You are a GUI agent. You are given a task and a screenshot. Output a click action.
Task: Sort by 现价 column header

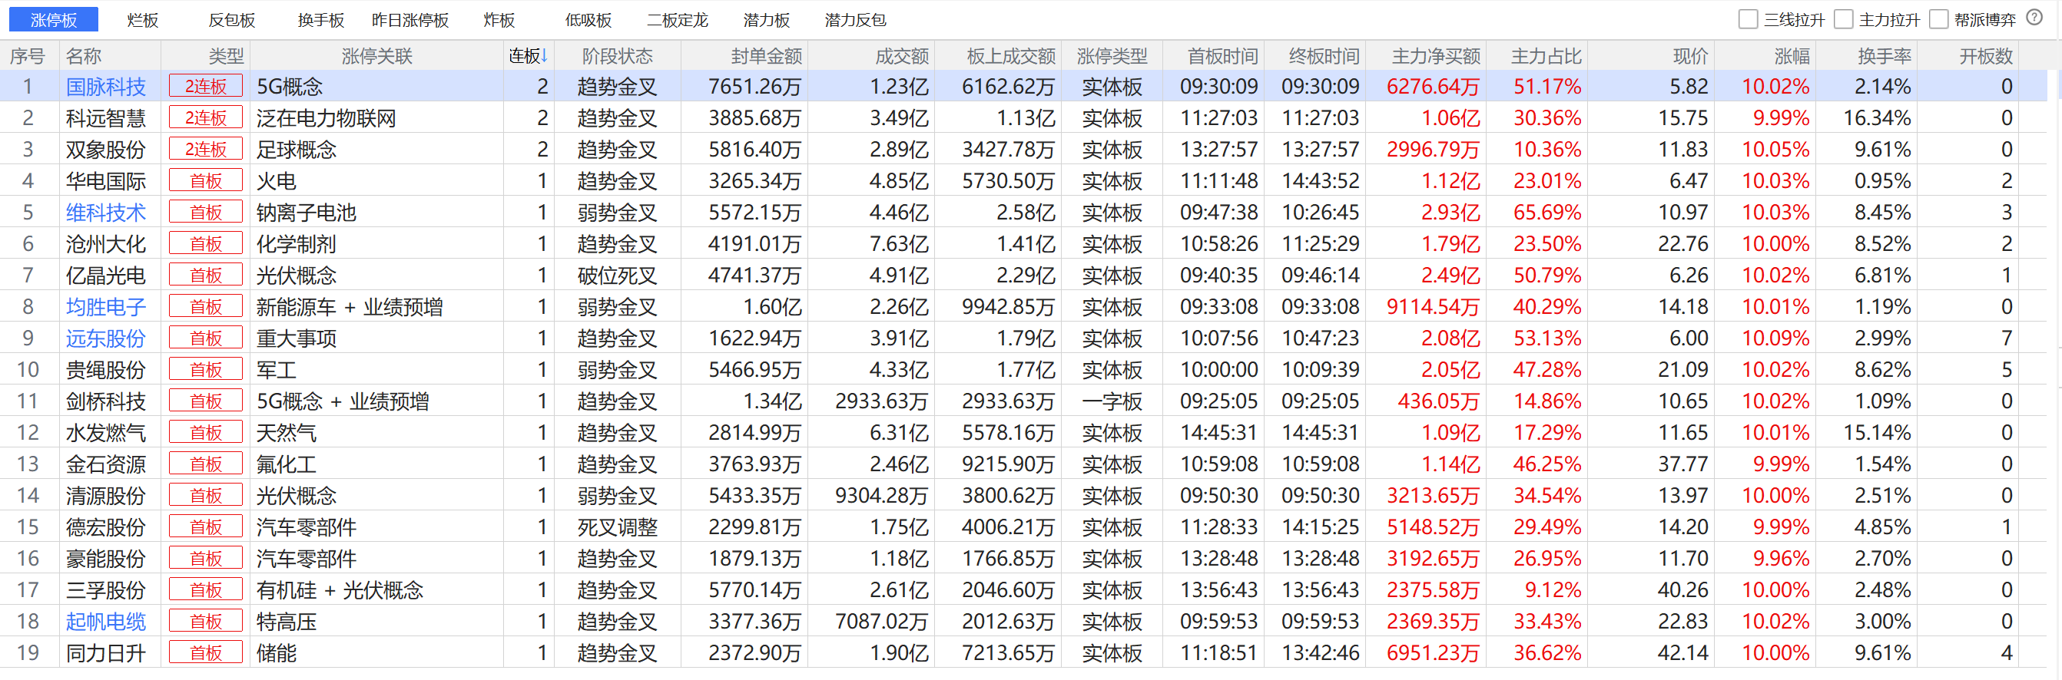pyautogui.click(x=1691, y=56)
